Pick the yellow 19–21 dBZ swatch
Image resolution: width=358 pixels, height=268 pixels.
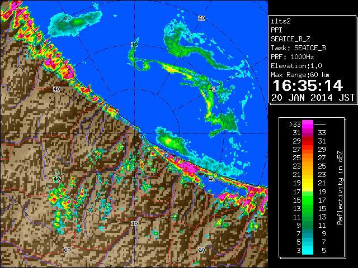(x=308, y=183)
